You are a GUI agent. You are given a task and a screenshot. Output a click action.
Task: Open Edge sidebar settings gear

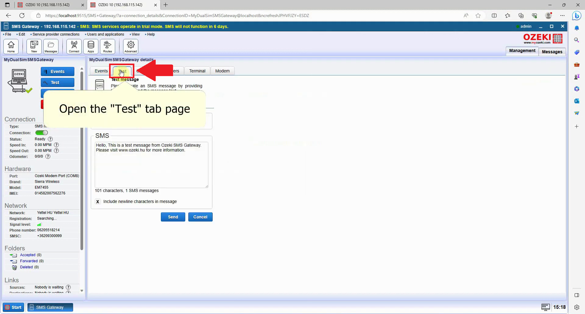(576, 307)
